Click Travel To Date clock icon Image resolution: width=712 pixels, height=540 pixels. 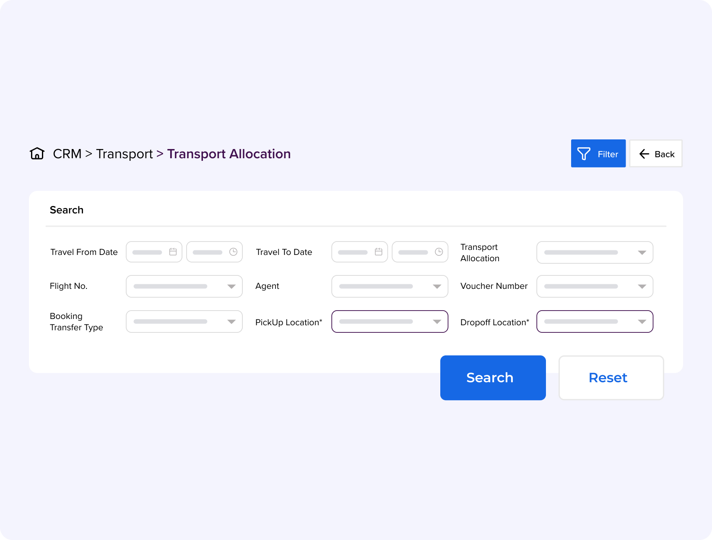tap(439, 252)
